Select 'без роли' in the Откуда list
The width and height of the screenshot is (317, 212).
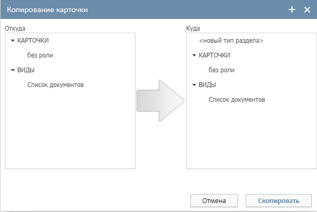(x=40, y=55)
